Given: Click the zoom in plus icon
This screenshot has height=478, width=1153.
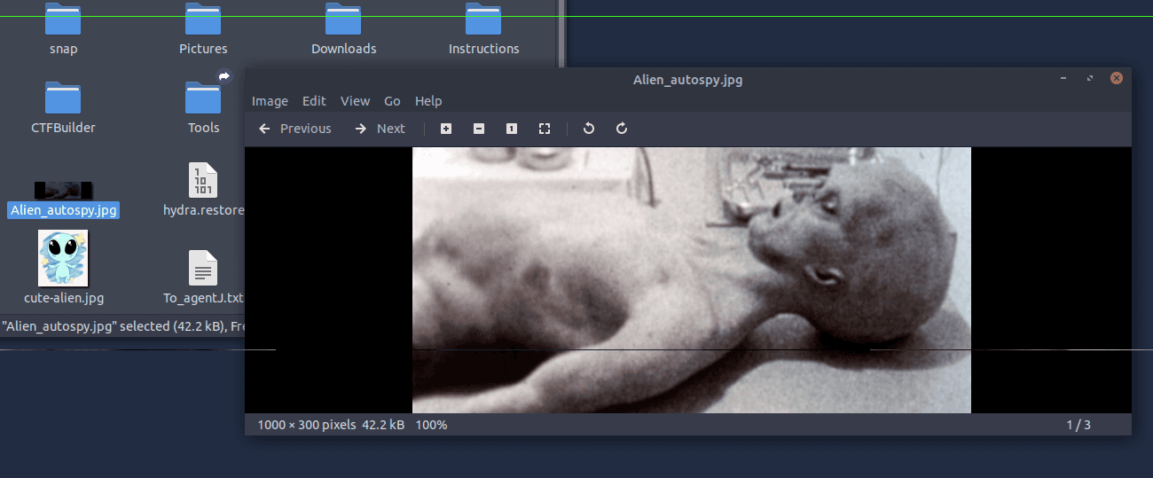Looking at the screenshot, I should tap(446, 129).
